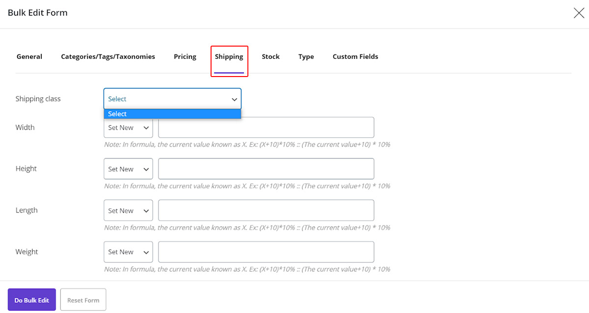
Task: Click the Height value input field
Action: (266, 169)
